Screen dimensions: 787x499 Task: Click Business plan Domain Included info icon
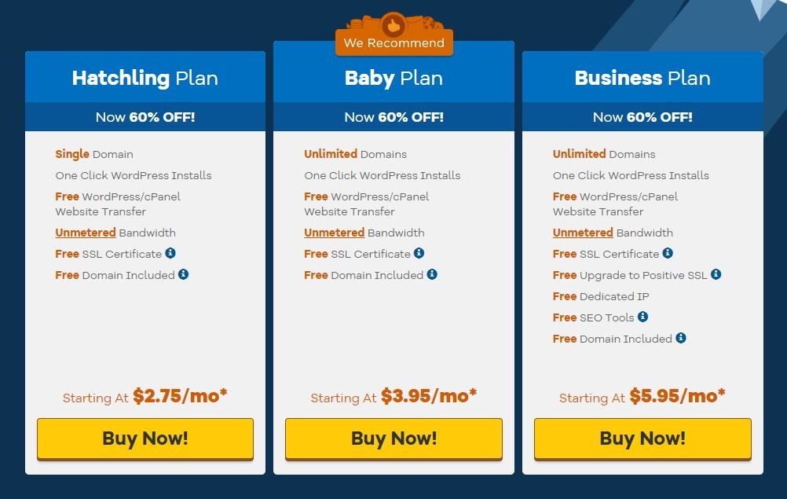pyautogui.click(x=681, y=338)
